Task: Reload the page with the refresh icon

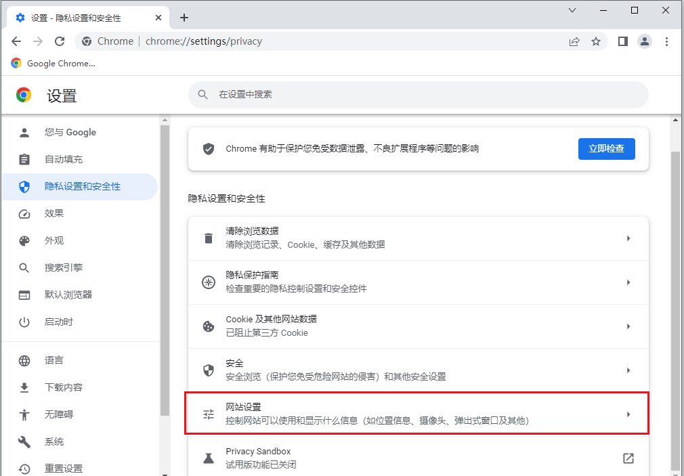Action: coord(60,41)
